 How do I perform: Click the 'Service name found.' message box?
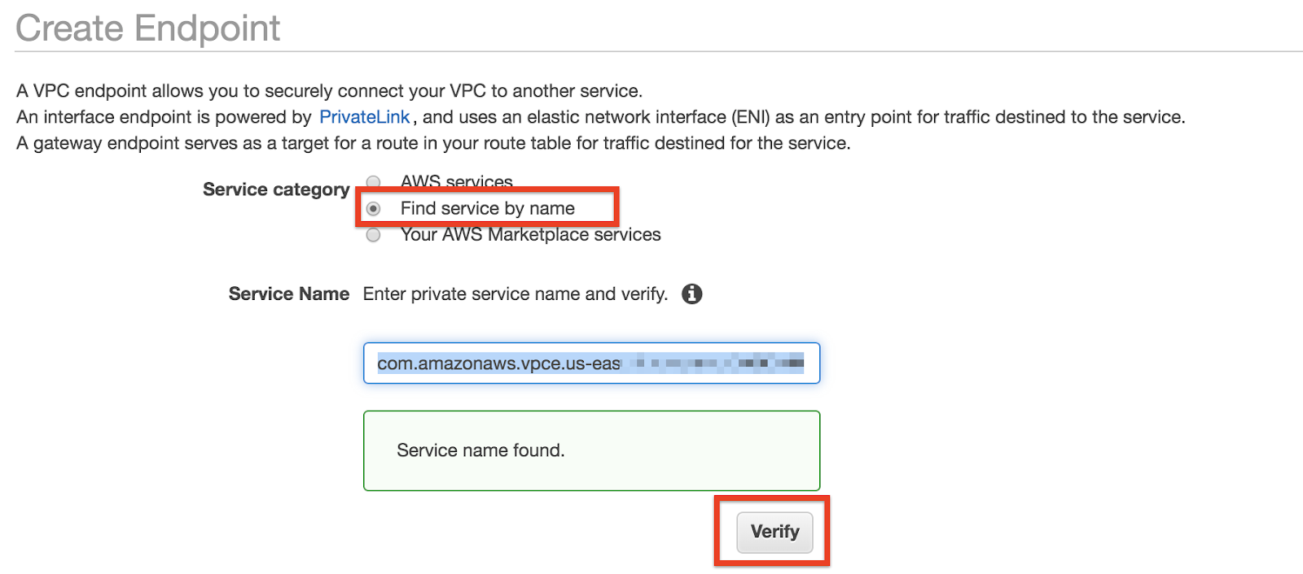click(x=591, y=450)
